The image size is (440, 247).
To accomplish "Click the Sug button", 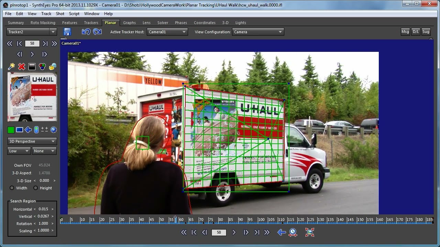I will [426, 32].
